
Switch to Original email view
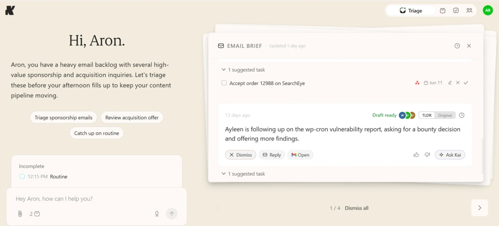click(x=445, y=115)
